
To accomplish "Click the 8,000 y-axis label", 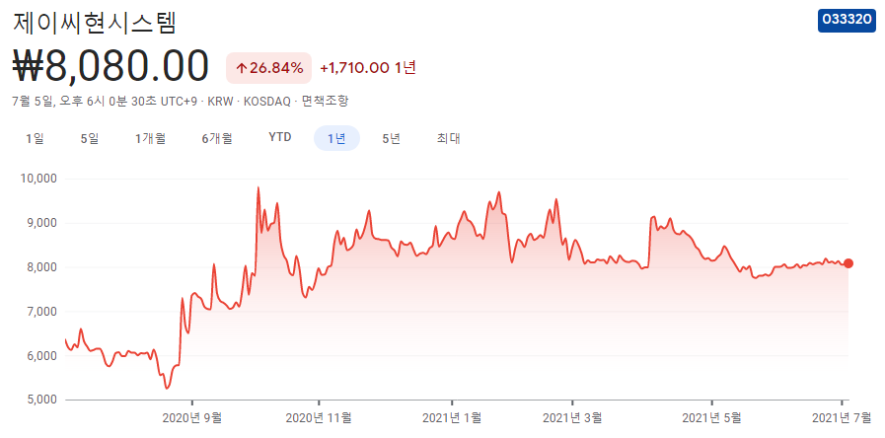I will pyautogui.click(x=41, y=267).
